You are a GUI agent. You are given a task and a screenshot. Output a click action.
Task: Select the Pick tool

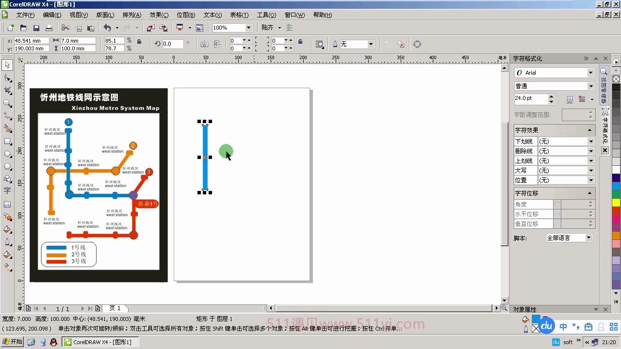[x=7, y=64]
